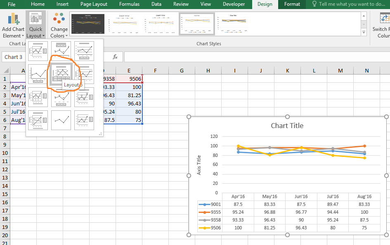Click the chart's bottom-left corner handle
Viewport: 390px width, 245px height.
[189, 235]
